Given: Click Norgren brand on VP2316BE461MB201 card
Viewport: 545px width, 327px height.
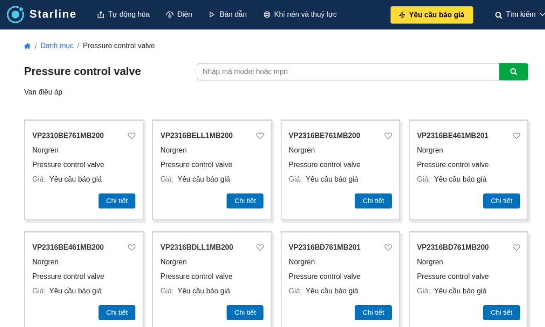Looking at the screenshot, I should (x=430, y=150).
